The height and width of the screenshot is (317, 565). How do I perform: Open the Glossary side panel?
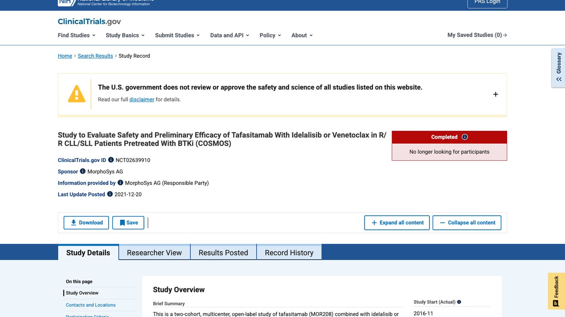(x=558, y=68)
